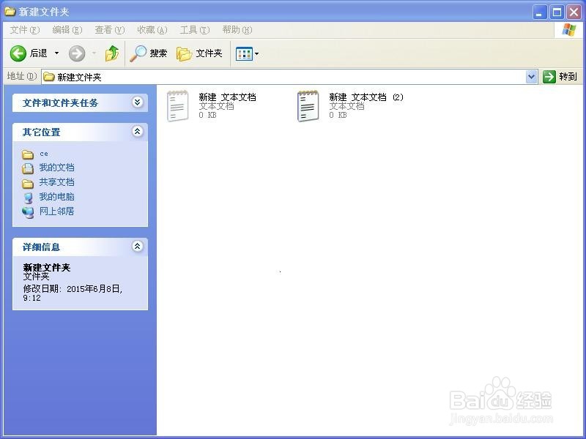This screenshot has width=586, height=439.
Task: Maximize the 新建文件夹 window
Action: click(x=557, y=12)
